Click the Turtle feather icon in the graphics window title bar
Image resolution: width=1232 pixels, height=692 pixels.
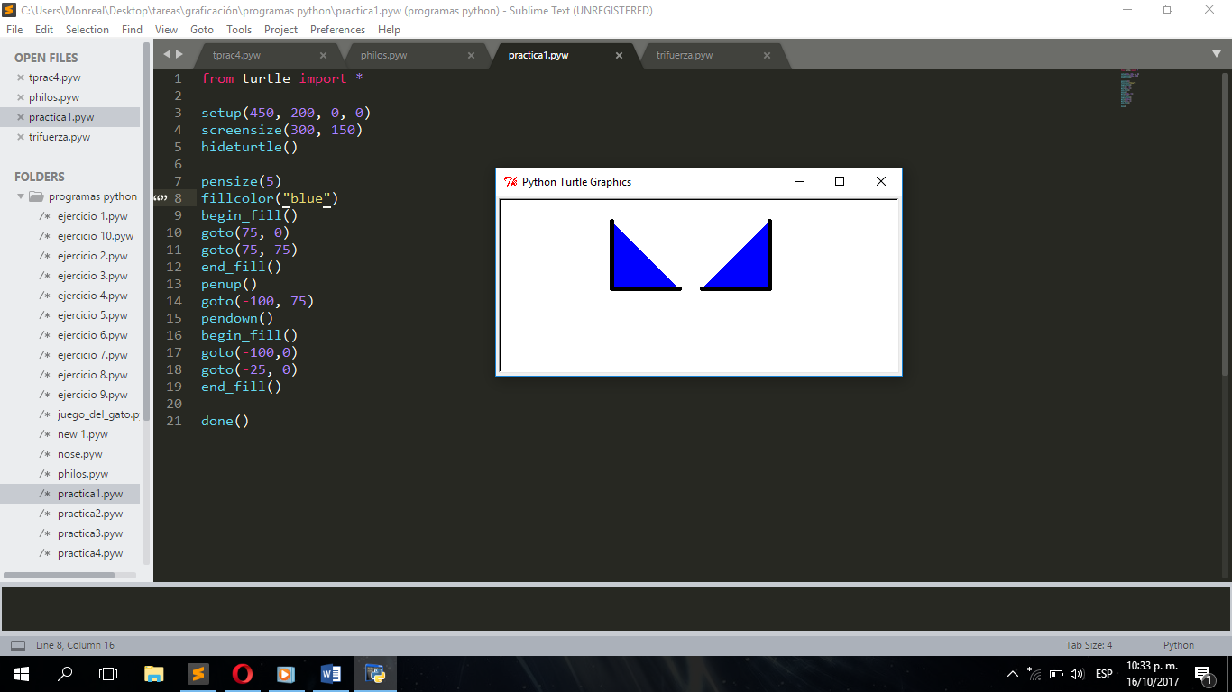pyautogui.click(x=511, y=181)
